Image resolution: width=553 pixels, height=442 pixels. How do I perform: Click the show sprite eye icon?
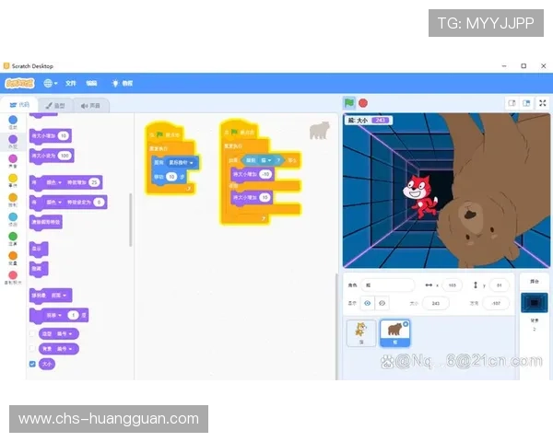tap(367, 303)
